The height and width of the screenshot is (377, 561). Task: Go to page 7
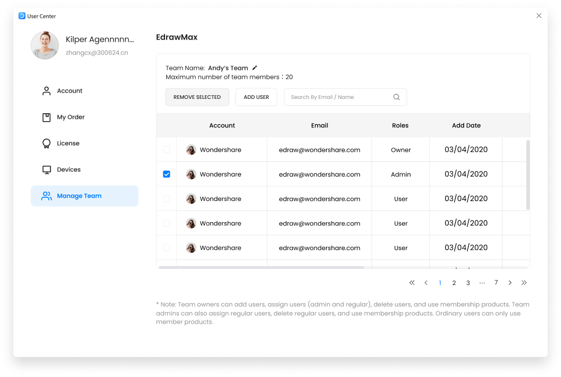click(496, 283)
